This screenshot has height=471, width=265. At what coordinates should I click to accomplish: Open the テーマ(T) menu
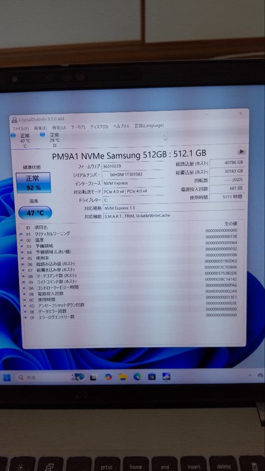pyautogui.click(x=78, y=127)
